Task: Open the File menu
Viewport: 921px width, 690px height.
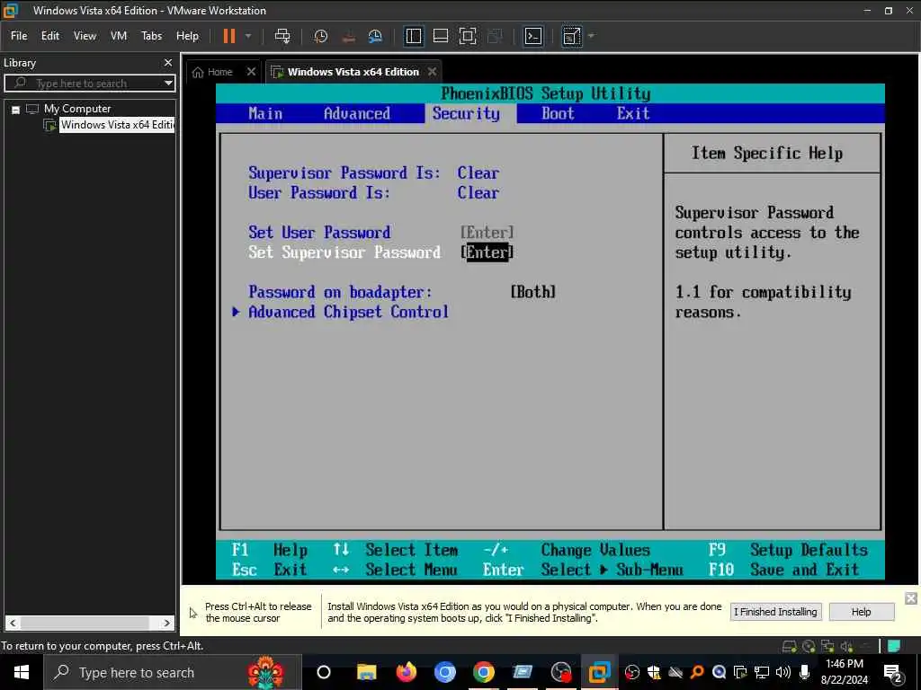Action: click(19, 36)
